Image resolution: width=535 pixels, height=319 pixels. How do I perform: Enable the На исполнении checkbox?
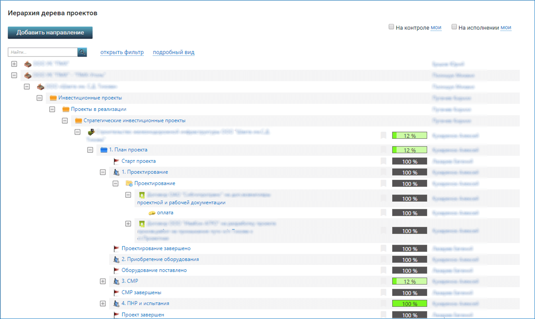(x=454, y=27)
